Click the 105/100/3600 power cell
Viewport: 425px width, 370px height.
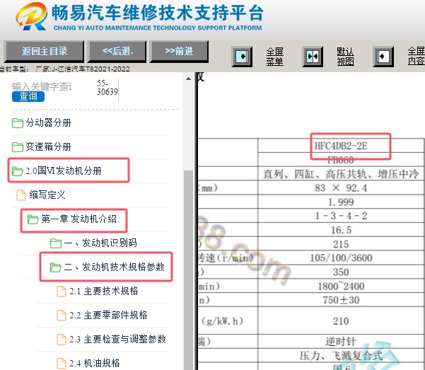pos(341,258)
